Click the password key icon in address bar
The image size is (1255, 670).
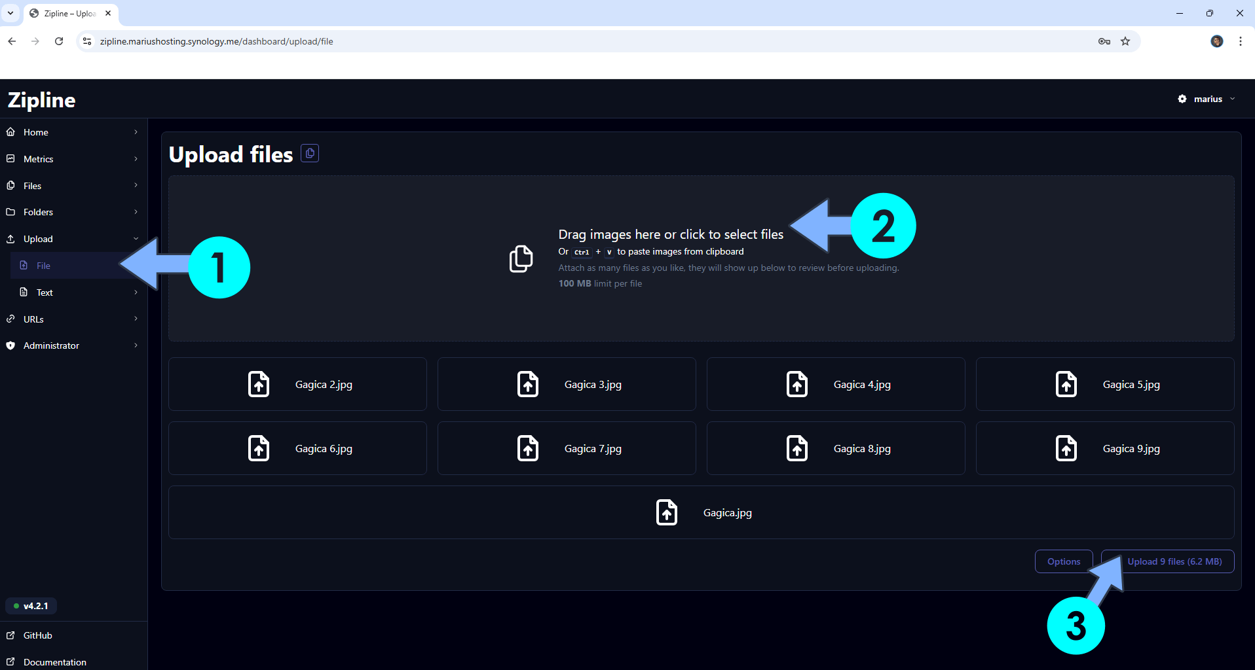pos(1104,41)
